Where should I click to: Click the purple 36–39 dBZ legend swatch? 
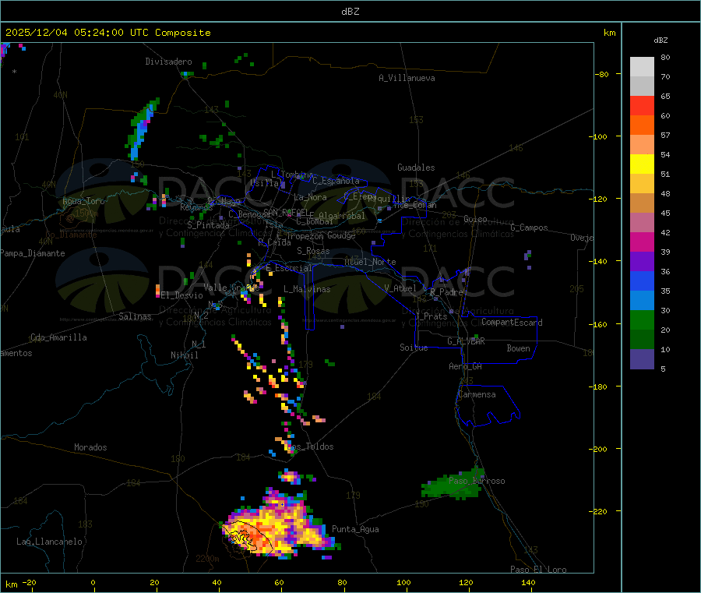pyautogui.click(x=642, y=262)
